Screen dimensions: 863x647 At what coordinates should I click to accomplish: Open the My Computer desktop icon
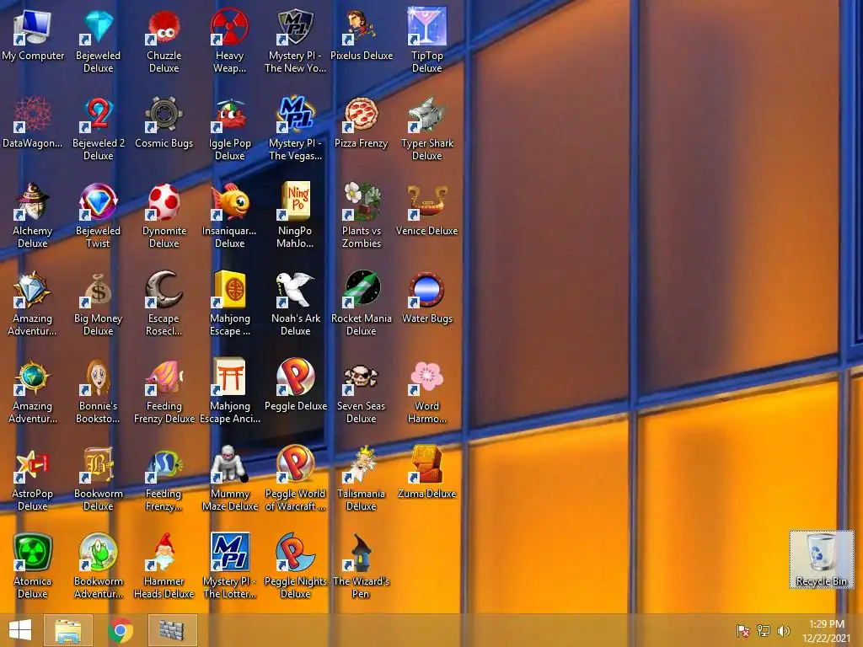[x=33, y=35]
